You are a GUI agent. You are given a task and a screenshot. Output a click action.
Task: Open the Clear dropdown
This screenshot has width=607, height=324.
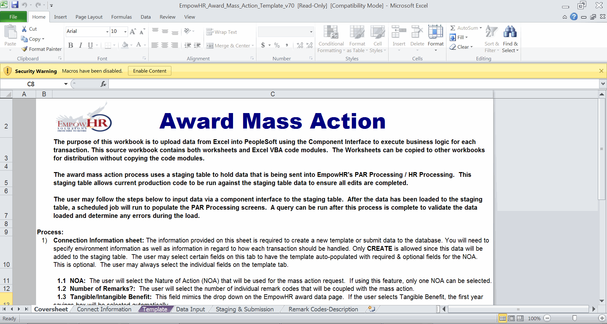tap(461, 47)
